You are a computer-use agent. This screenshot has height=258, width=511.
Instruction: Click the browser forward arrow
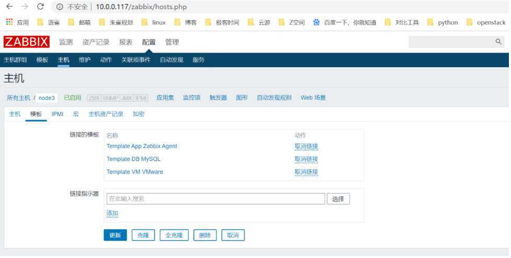(x=25, y=6)
